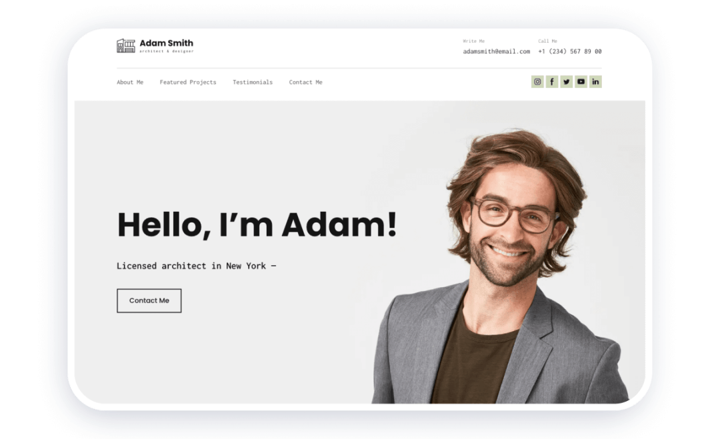Select the Instagram icon in the header bar
720x439 pixels.
click(x=537, y=81)
